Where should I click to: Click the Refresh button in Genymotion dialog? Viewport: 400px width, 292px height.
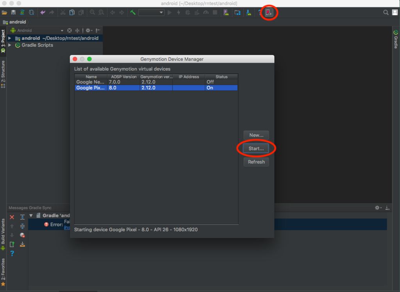point(256,162)
